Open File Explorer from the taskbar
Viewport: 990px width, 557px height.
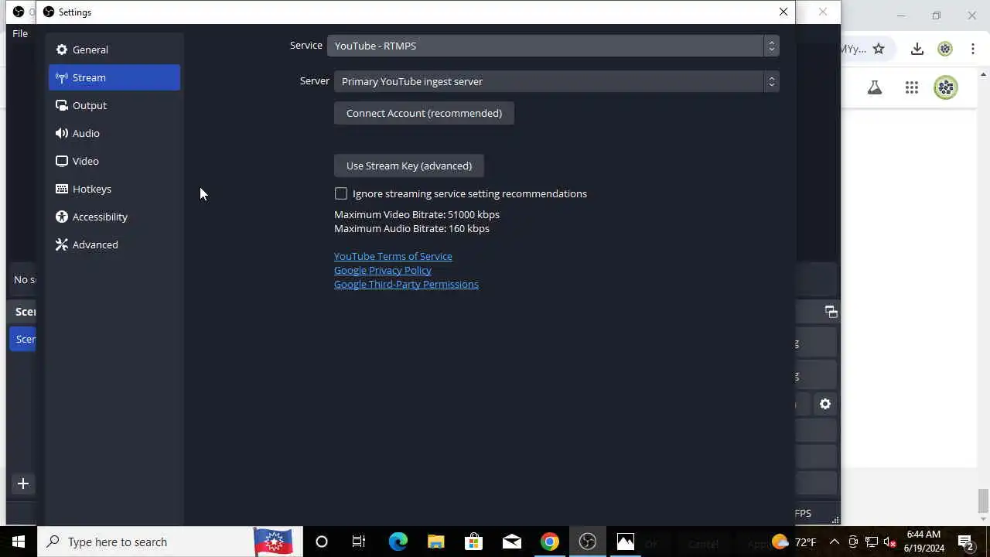click(x=435, y=542)
